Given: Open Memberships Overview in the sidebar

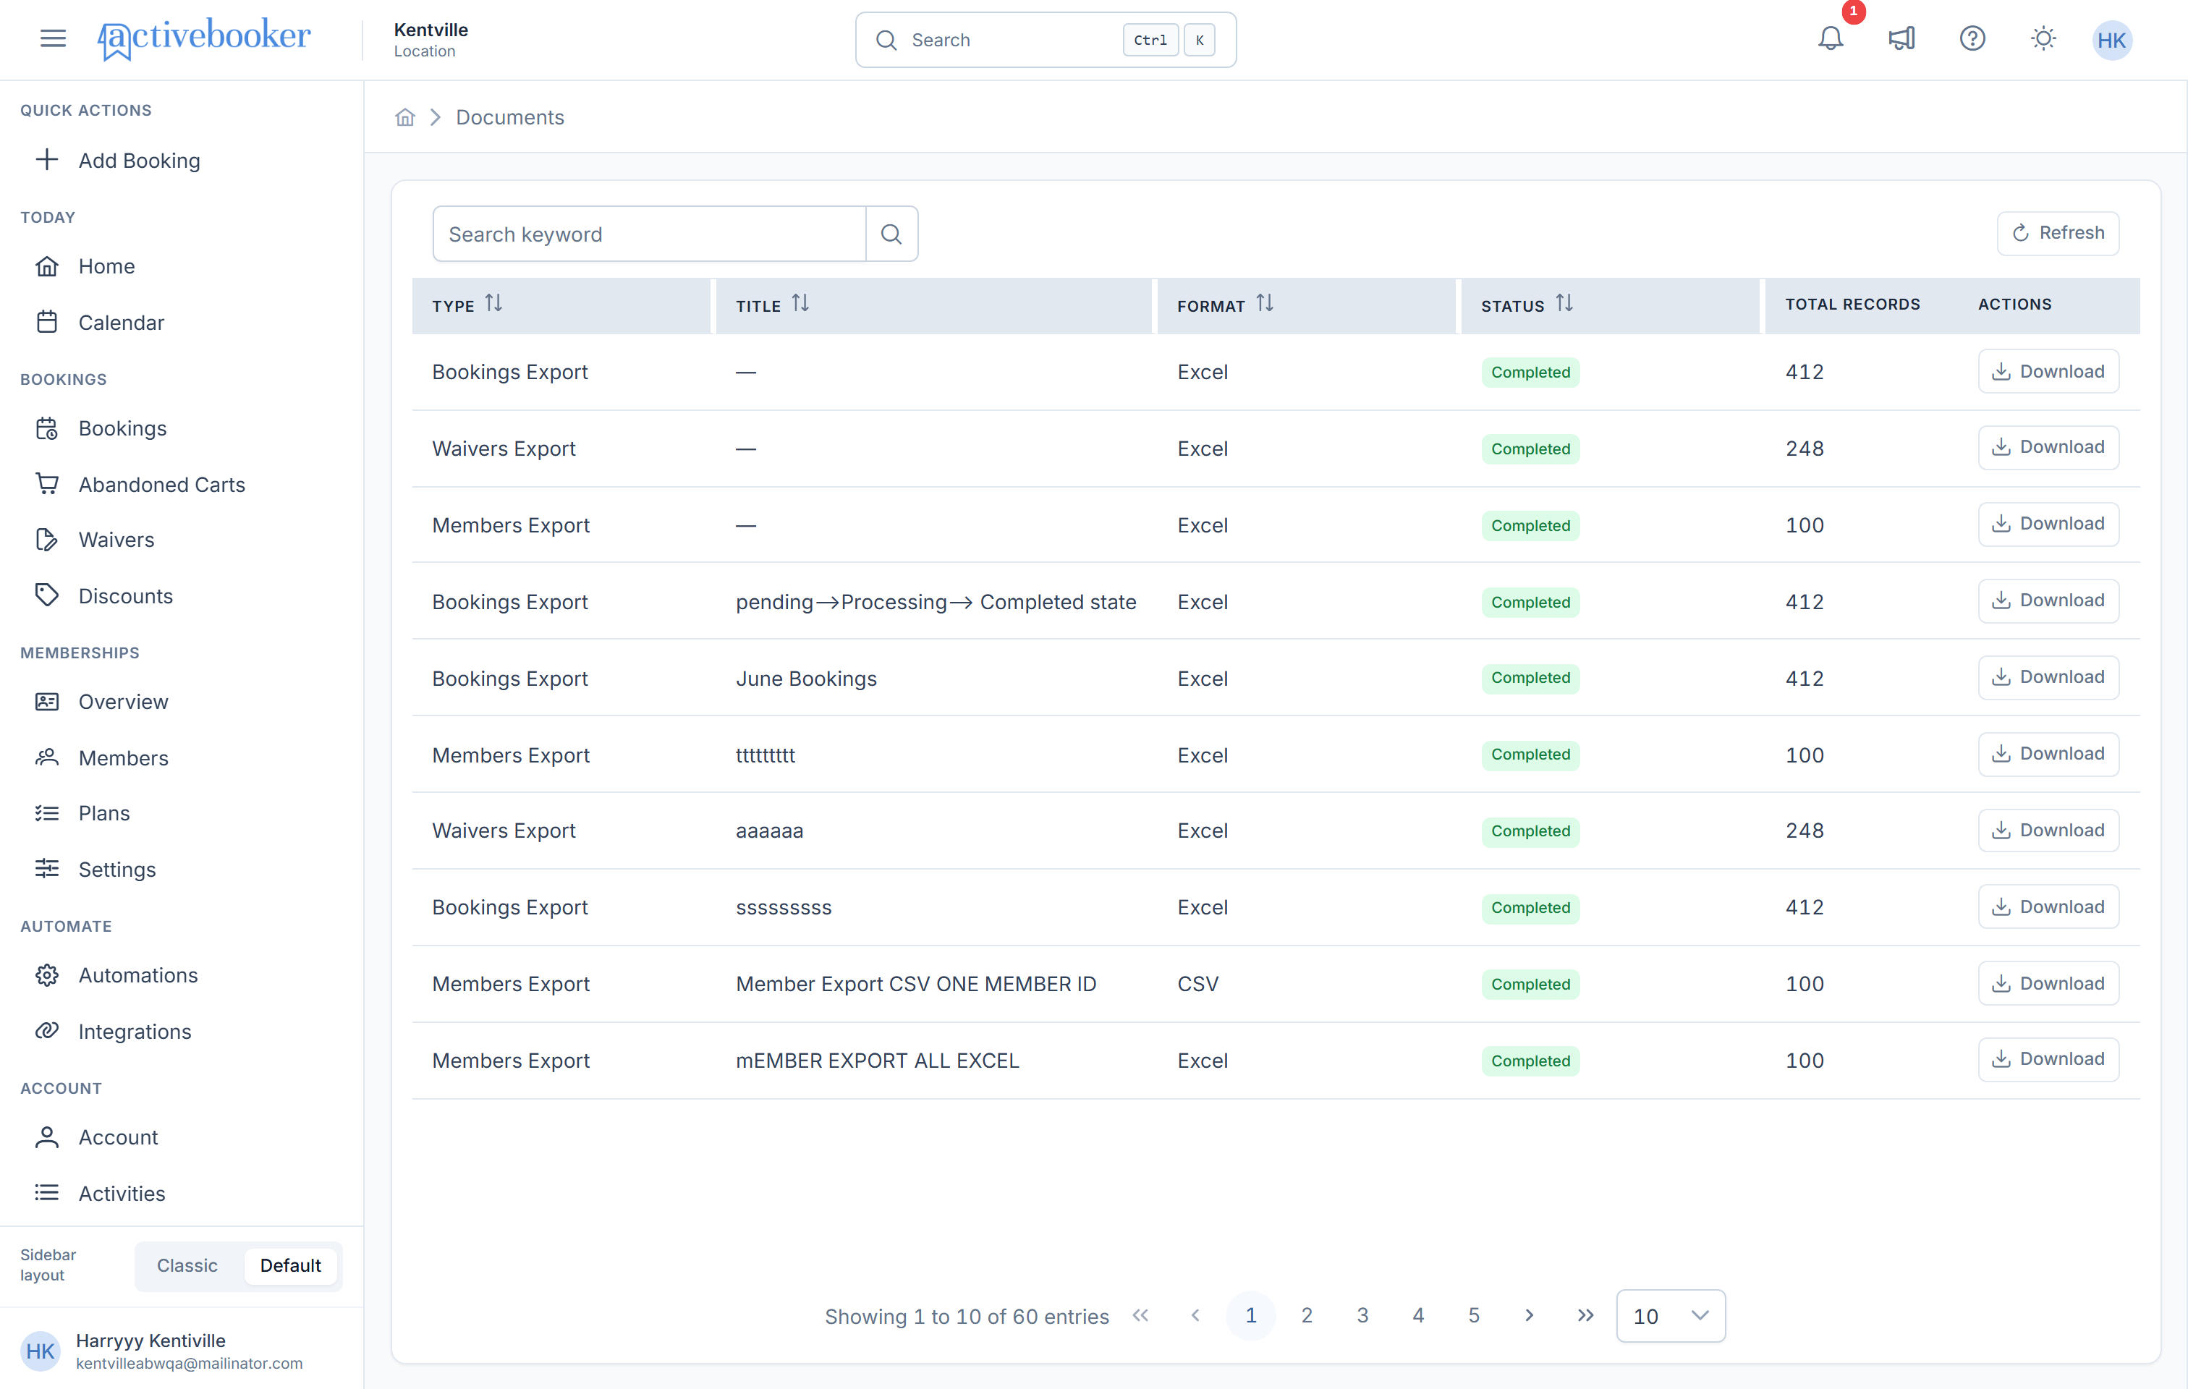Looking at the screenshot, I should point(102,701).
